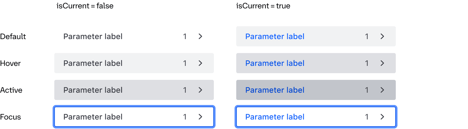
Task: Click count badge in Hover non-current row
Action: tap(185, 63)
